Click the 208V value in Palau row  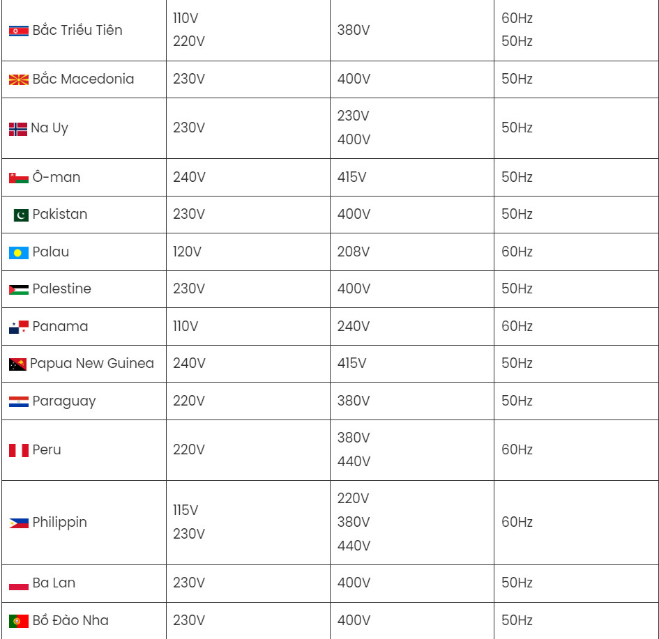(354, 252)
